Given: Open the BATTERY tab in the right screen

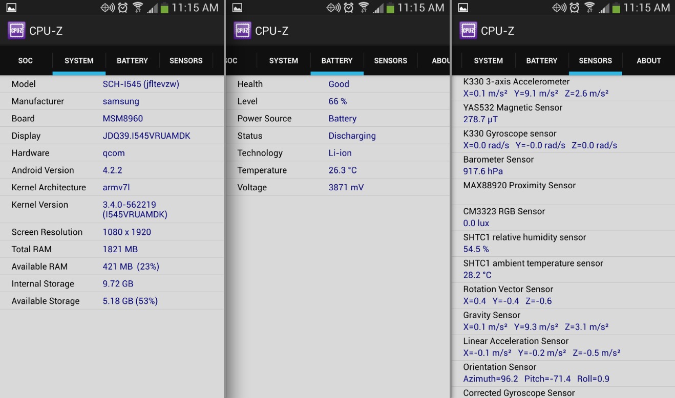Looking at the screenshot, I should coord(541,60).
